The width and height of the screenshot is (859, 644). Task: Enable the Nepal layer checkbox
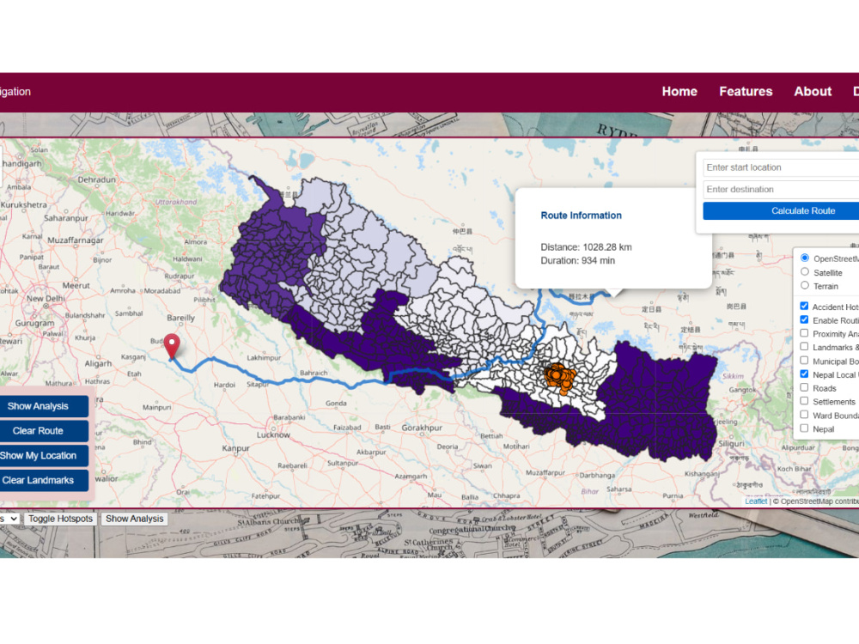804,428
